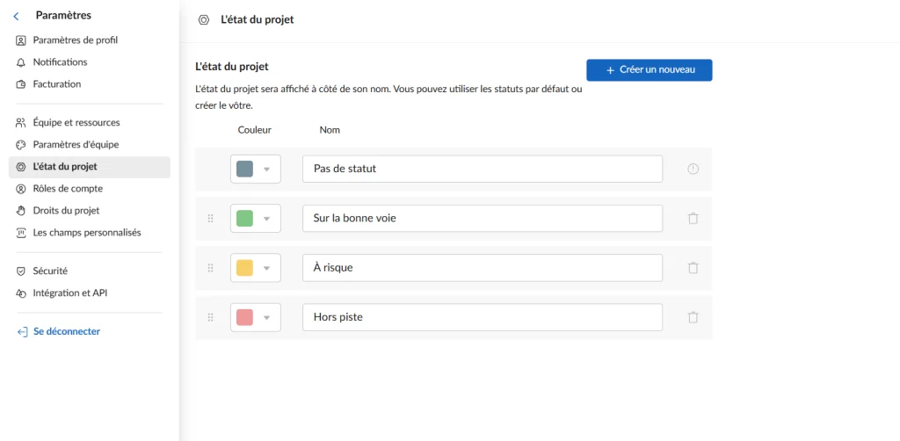This screenshot has height=441, width=900.
Task: Click the Sur la bonne voie name field
Action: point(483,219)
